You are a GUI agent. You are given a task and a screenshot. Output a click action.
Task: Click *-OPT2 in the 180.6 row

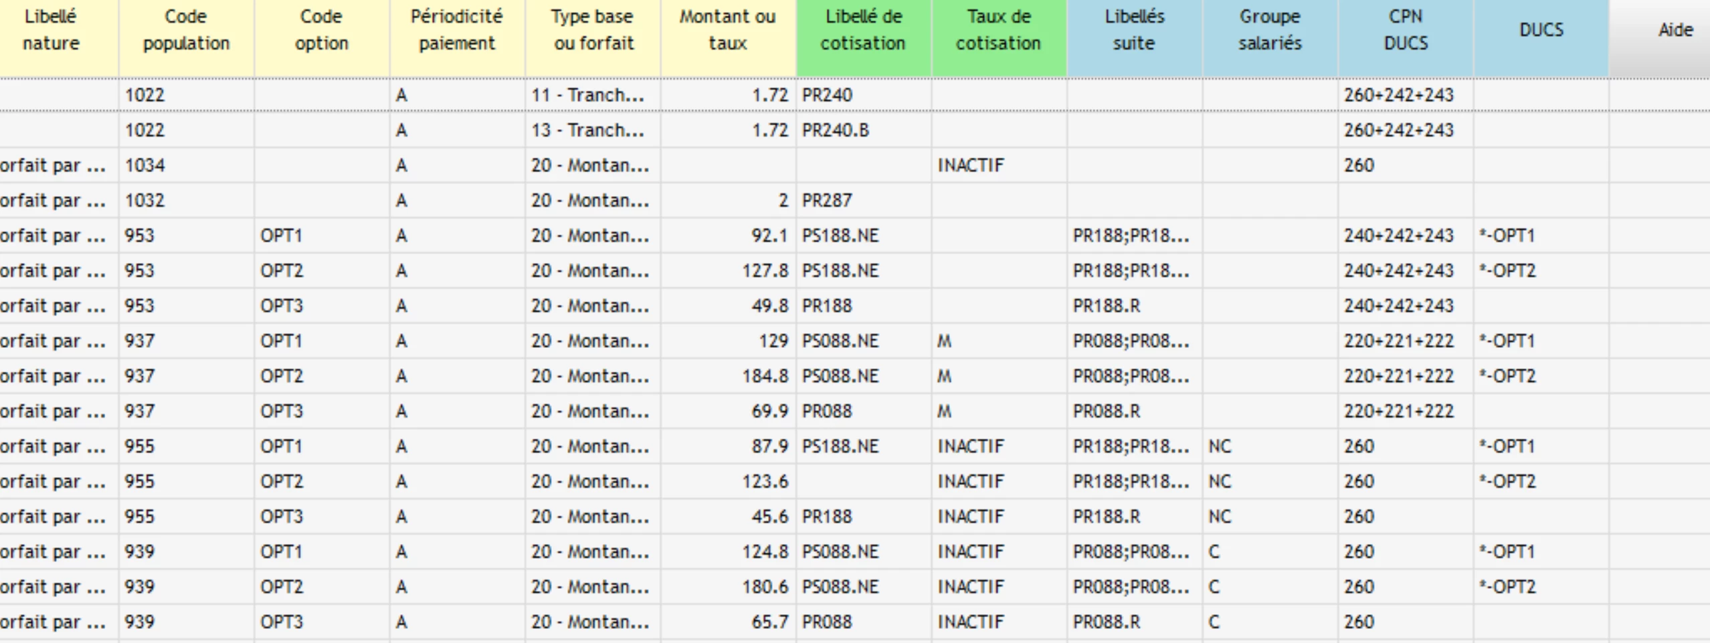coord(1541,587)
